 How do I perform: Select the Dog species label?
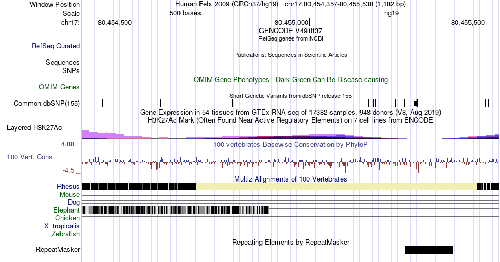point(74,203)
